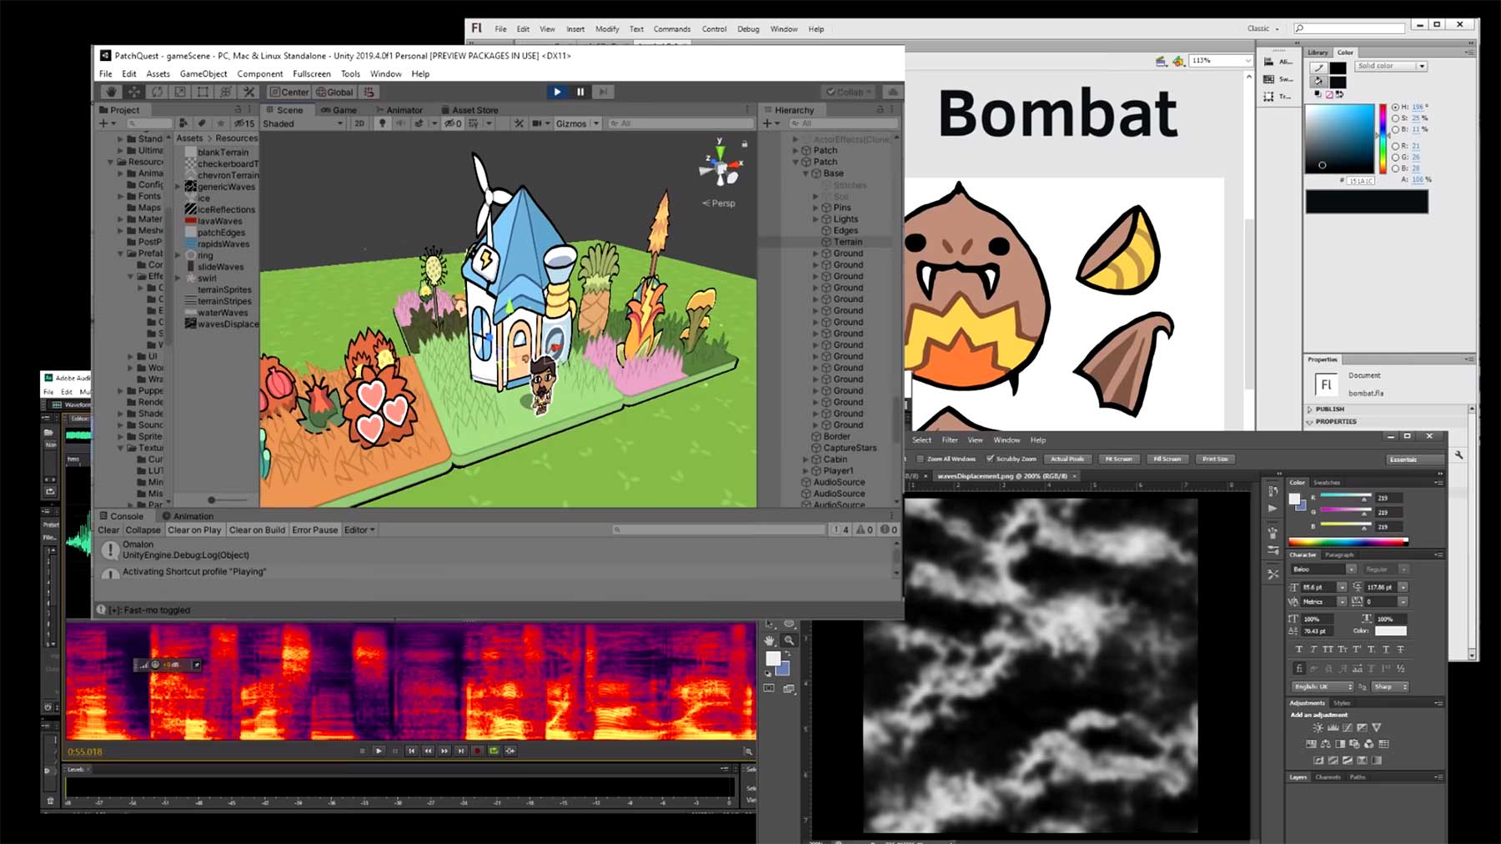This screenshot has width=1501, height=844.
Task: Uncheck the Scrubby Zoom checkbox
Action: [x=990, y=459]
